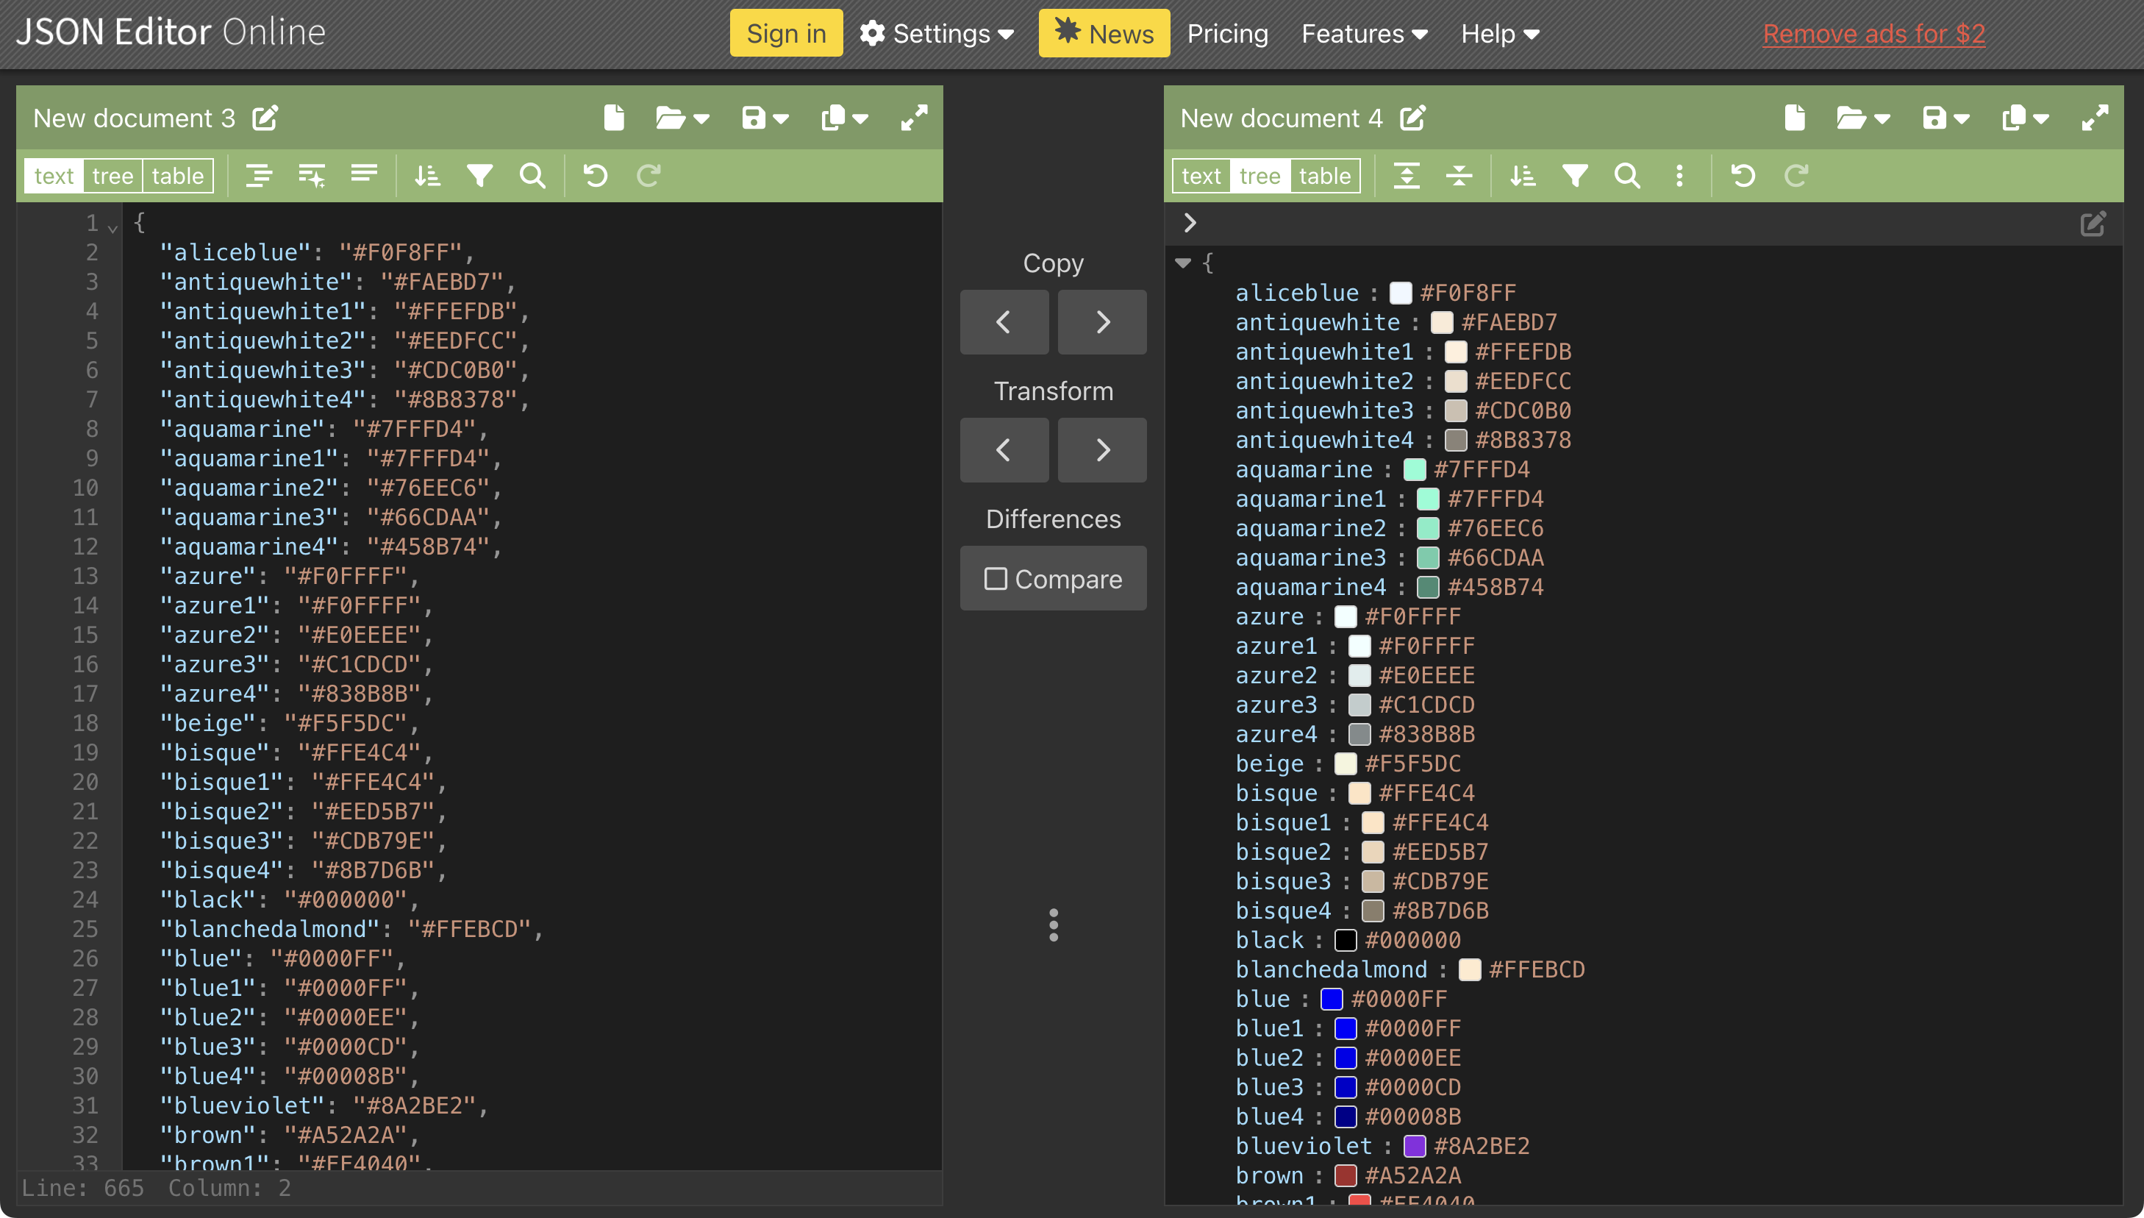2144x1218 pixels.
Task: Rename New document 4 with edit icon
Action: tap(1412, 118)
